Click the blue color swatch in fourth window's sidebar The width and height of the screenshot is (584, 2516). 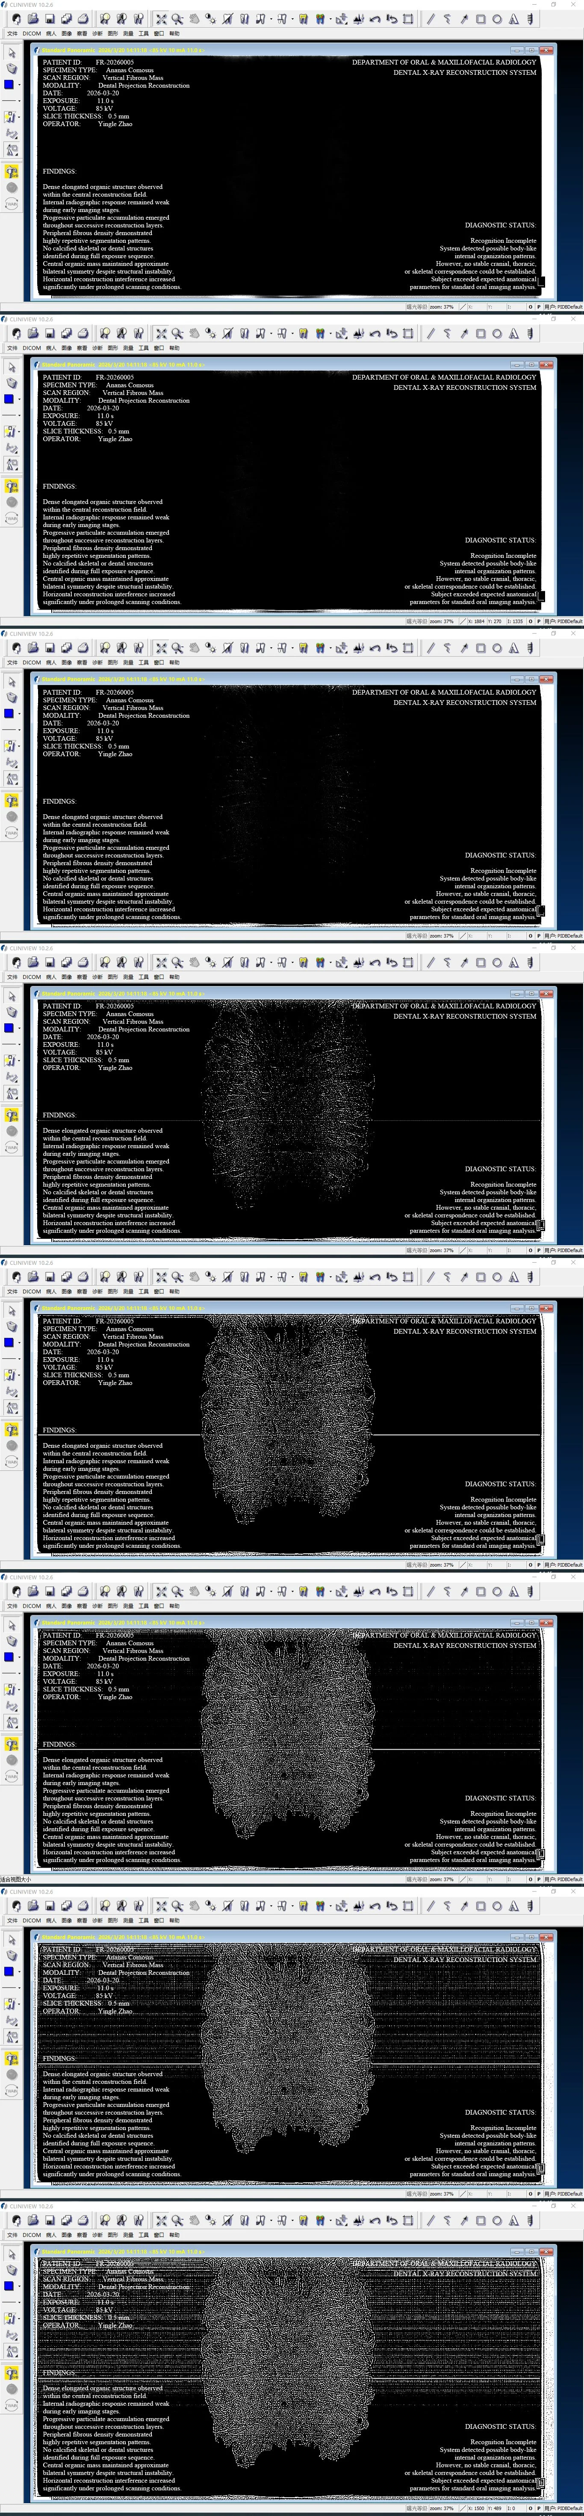9,1028
